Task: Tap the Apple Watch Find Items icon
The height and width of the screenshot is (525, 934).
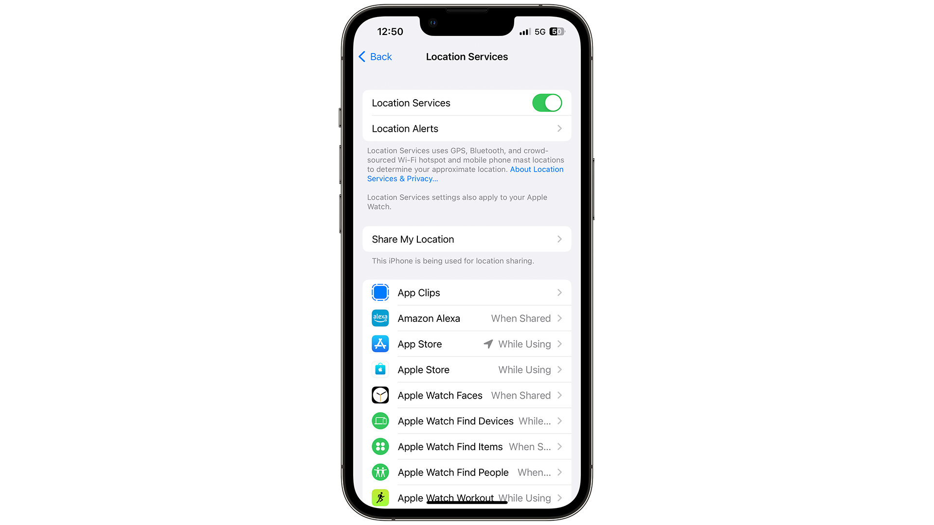Action: [379, 447]
